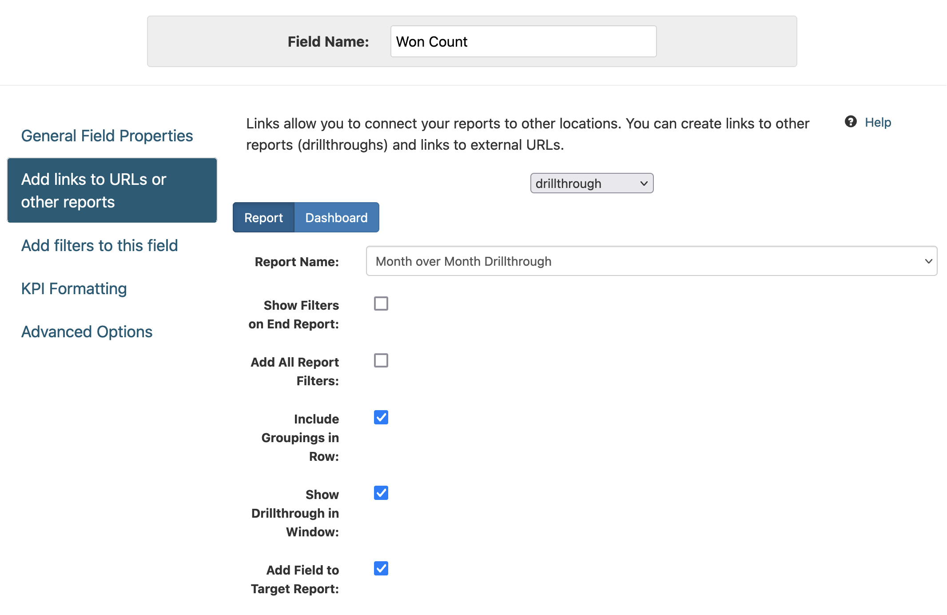The width and height of the screenshot is (947, 615).
Task: Select the Report tab
Action: [263, 218]
